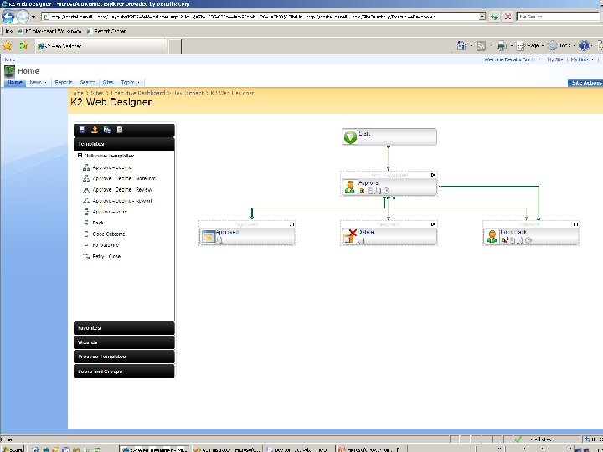Select the K2 Web Designer browser tab
This screenshot has width=603, height=452.
point(101,46)
